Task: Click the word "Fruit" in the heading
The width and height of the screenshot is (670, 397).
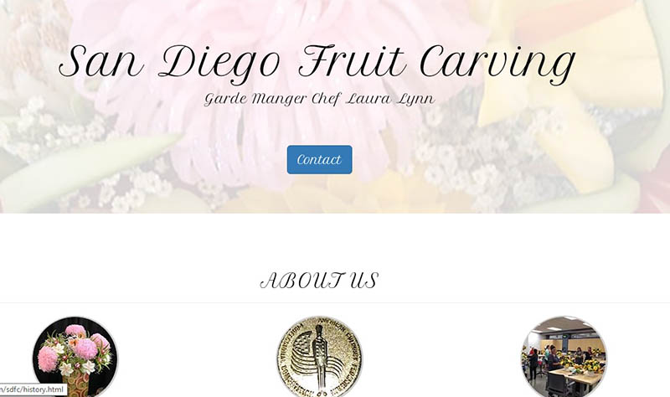Action: (352, 60)
